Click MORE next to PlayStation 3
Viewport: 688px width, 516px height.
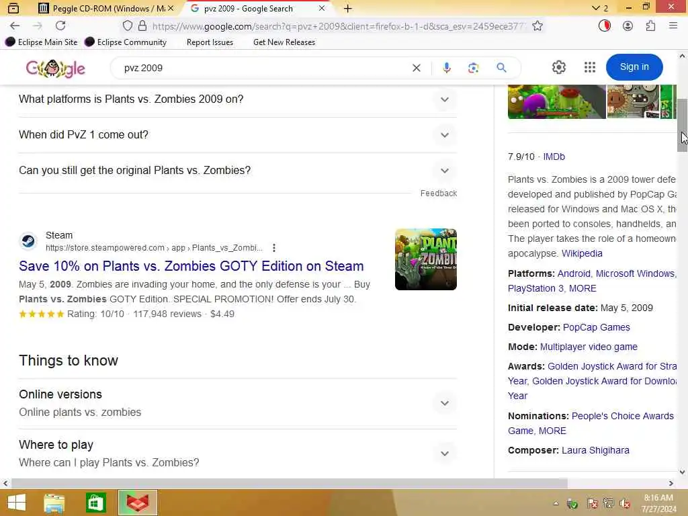(583, 288)
